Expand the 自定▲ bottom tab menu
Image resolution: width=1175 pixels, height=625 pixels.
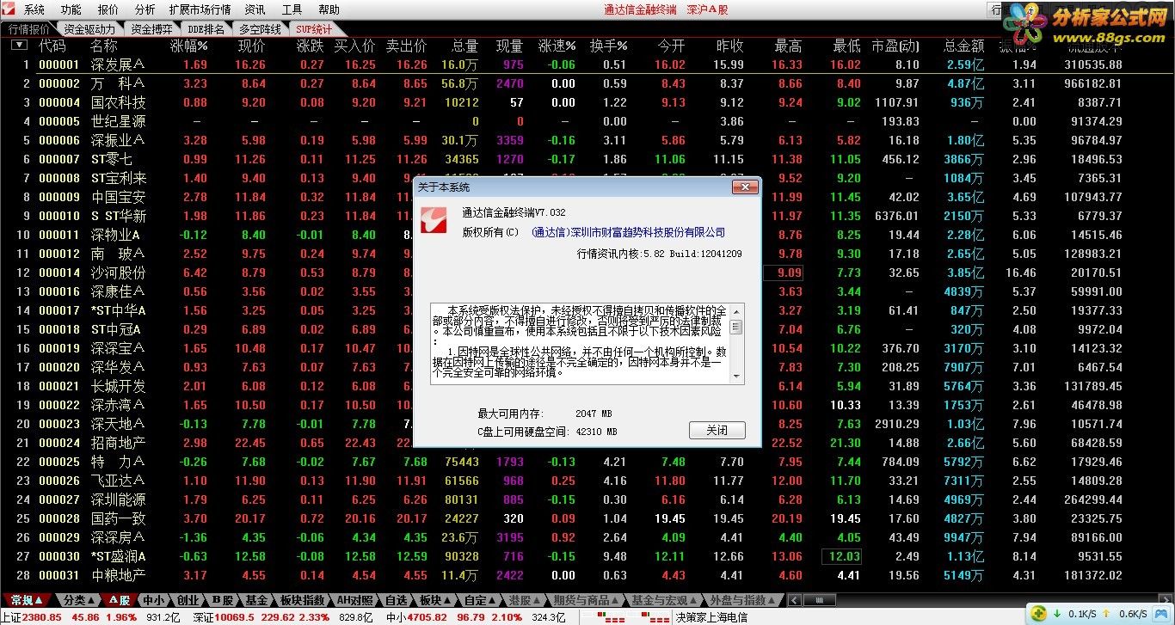481,600
